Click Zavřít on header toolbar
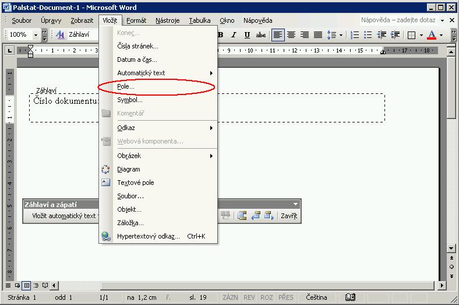Image resolution: width=459 pixels, height=305 pixels. coord(289,216)
